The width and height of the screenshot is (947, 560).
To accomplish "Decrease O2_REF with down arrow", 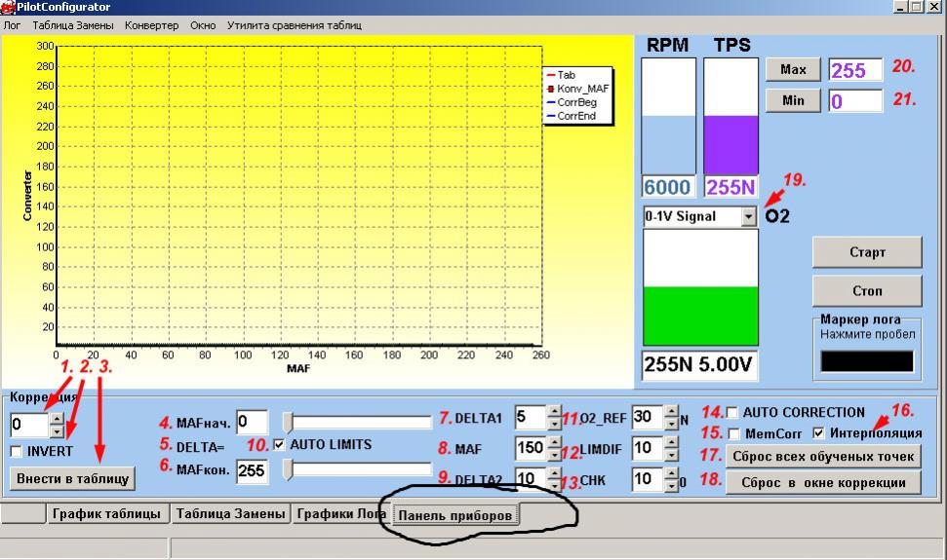I will point(672,423).
